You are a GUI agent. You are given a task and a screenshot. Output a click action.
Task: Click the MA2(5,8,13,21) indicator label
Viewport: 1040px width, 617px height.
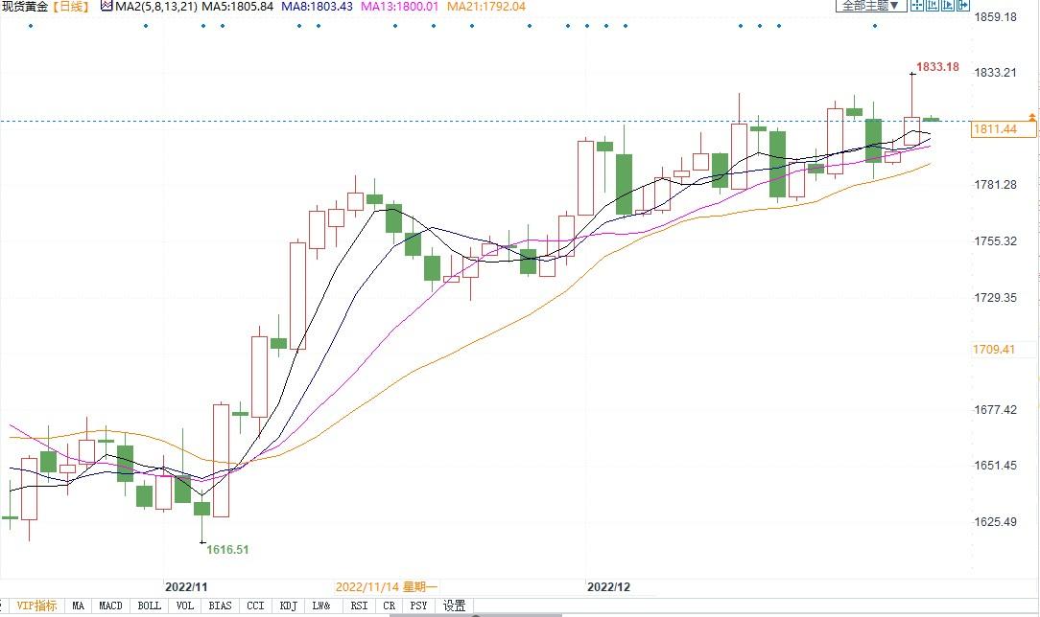click(156, 6)
